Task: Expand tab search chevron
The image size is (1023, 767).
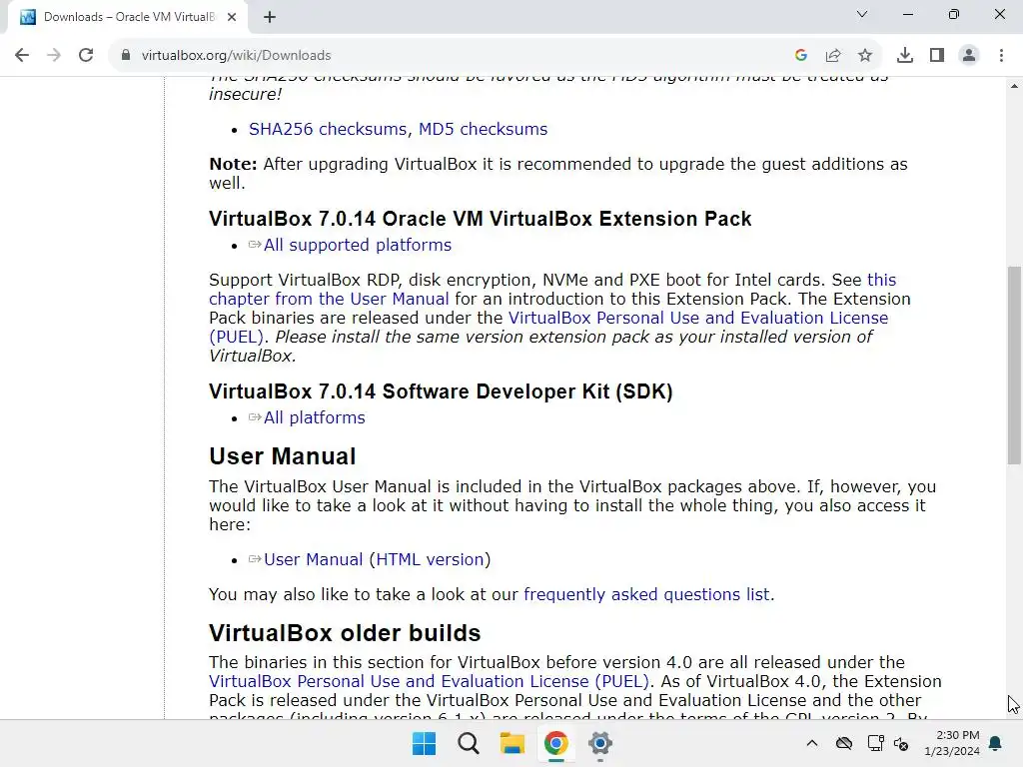Action: [862, 14]
